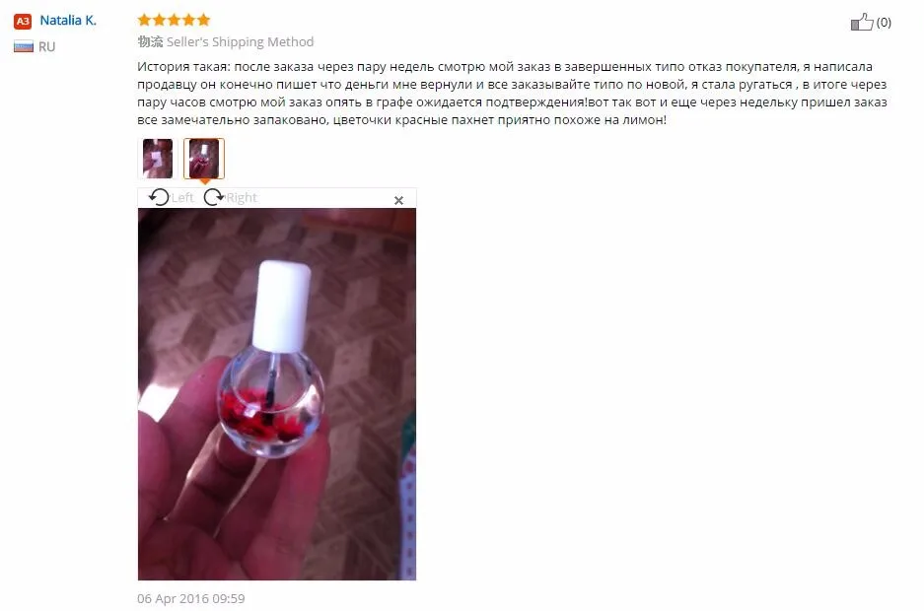Image resolution: width=924 pixels, height=611 pixels.
Task: Click the 06 Apr 2016 review date
Action: tap(191, 598)
